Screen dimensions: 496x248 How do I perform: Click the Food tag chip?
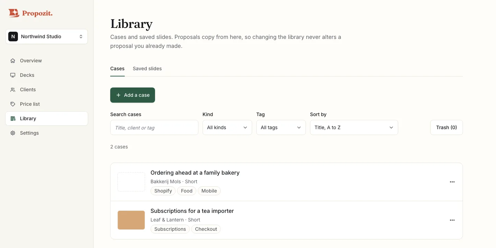(187, 191)
